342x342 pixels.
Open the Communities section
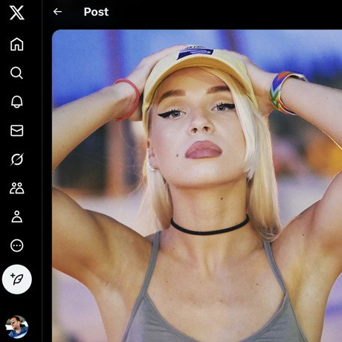point(17,188)
